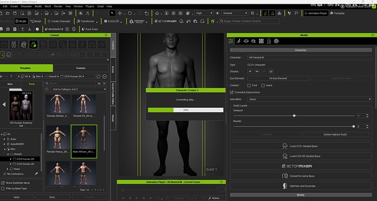Enable Filter by Base Type checkbox
The height and width of the screenshot is (201, 377).
pos(3,188)
